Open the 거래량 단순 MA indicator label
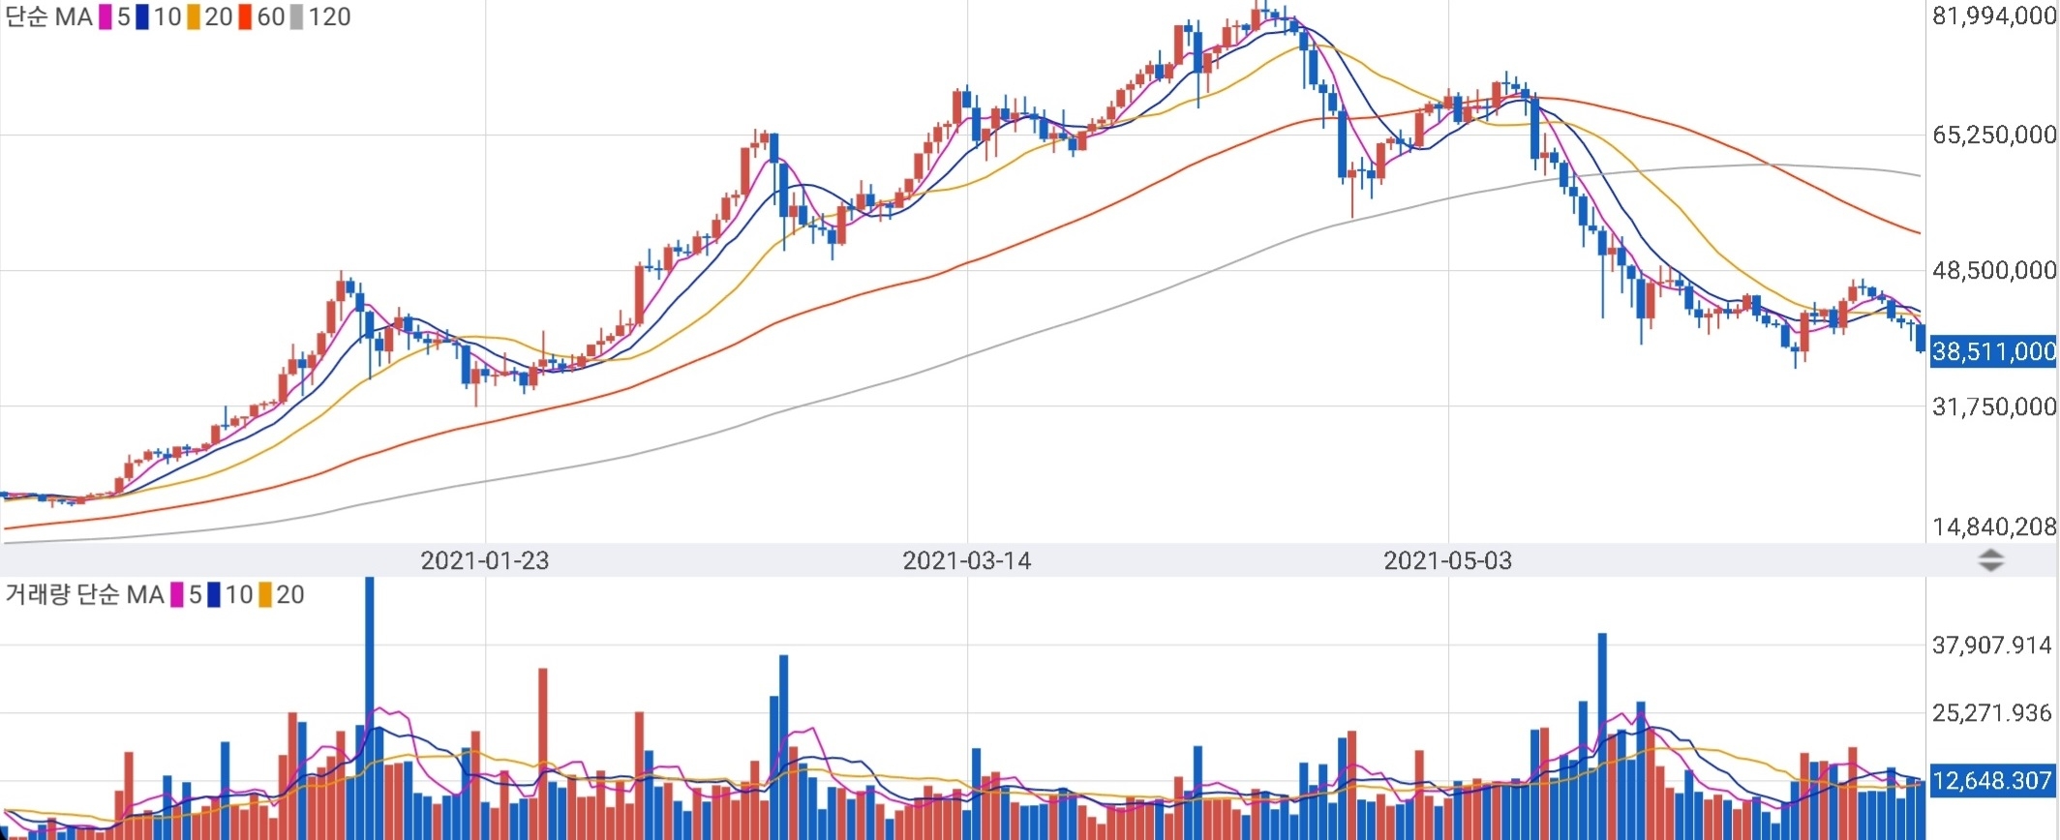Screen dimensions: 2060x840 (84, 595)
